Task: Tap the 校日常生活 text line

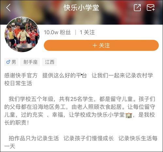Action: [18, 83]
